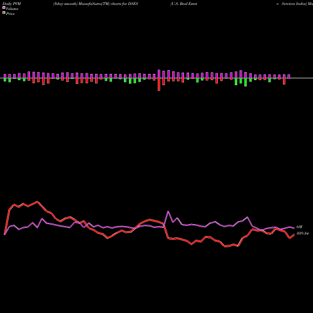Click the '6M' volume line end label

point(299,227)
